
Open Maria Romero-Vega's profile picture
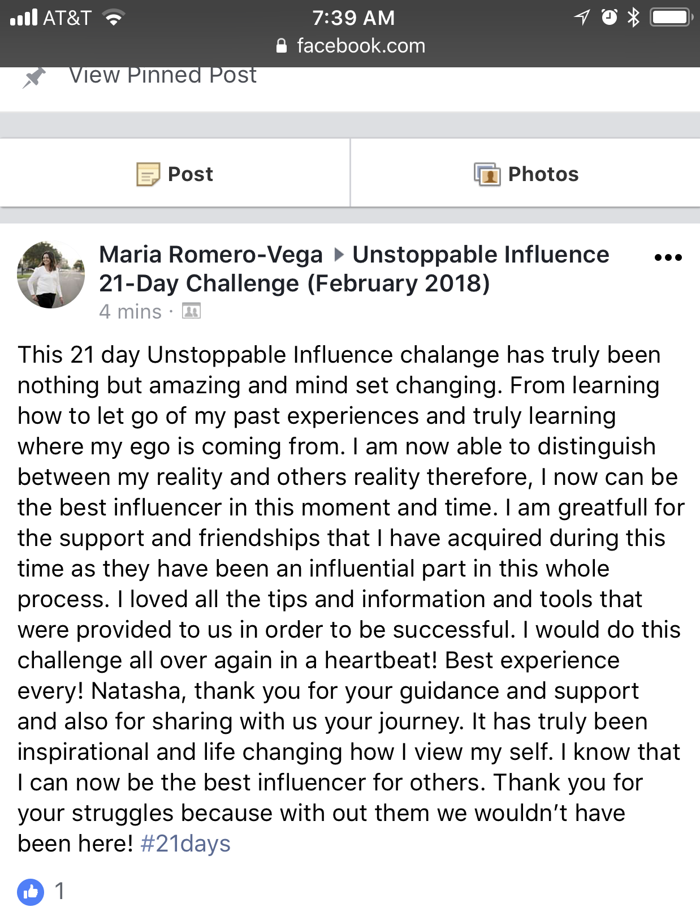pos(51,275)
